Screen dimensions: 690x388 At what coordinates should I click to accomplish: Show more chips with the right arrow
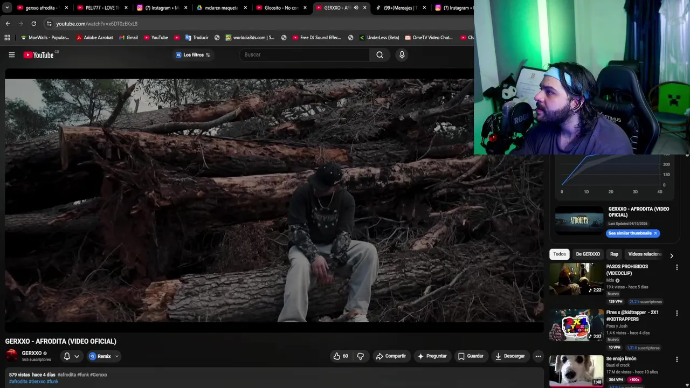tap(671, 255)
